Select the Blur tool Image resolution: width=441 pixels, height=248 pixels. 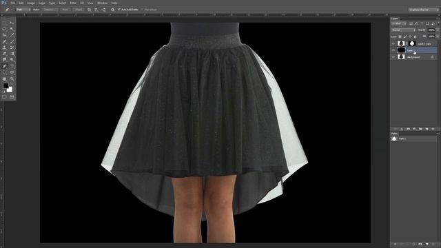[x=5, y=60]
